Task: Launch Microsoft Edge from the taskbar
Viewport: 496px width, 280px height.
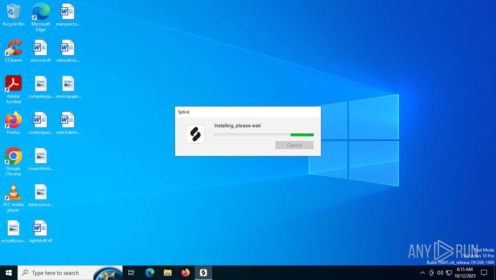Action: coord(150,273)
